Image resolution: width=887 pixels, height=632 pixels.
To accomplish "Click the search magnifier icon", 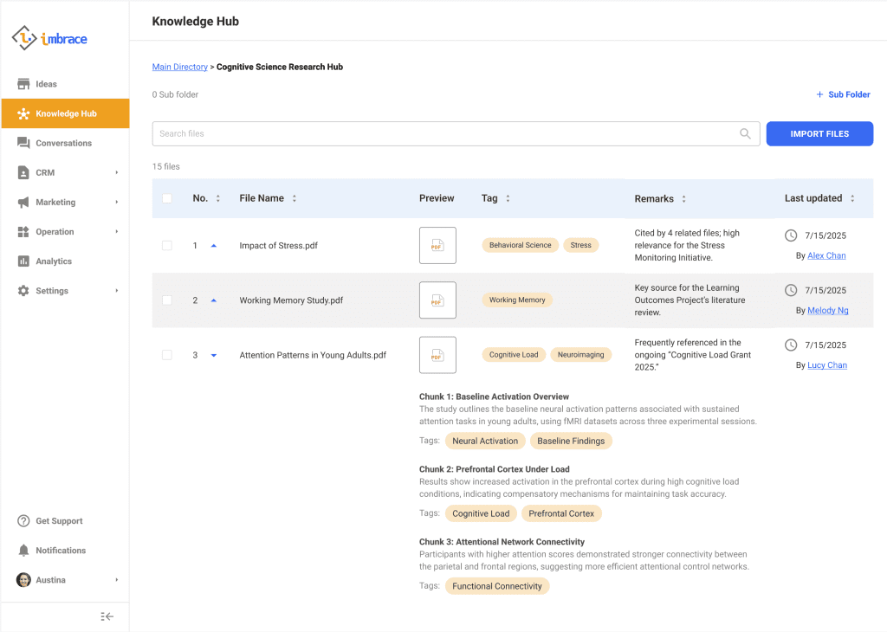I will pos(745,134).
